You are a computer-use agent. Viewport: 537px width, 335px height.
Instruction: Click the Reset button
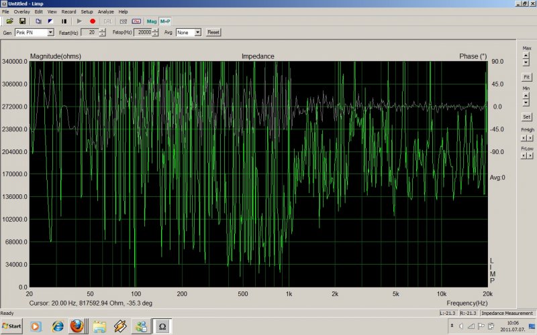pyautogui.click(x=213, y=32)
